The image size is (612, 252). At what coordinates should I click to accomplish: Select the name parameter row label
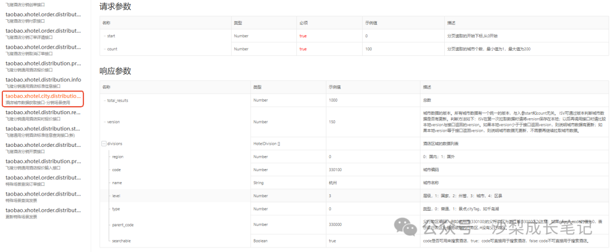[x=117, y=183]
